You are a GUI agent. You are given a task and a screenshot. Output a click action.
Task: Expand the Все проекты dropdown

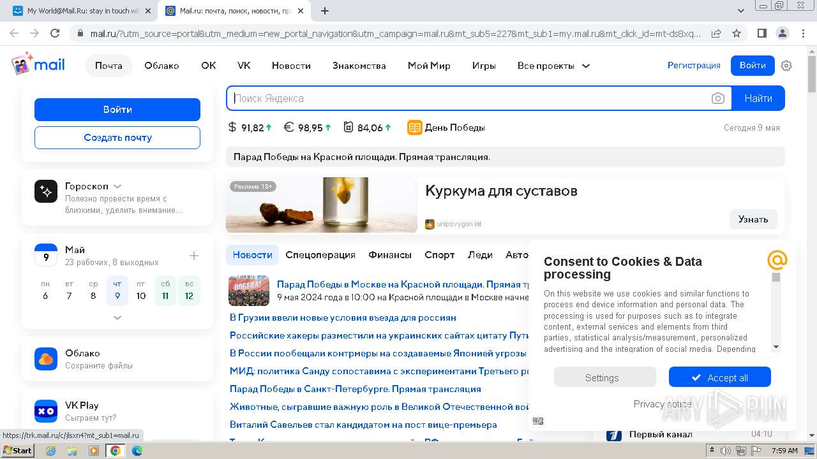click(553, 66)
